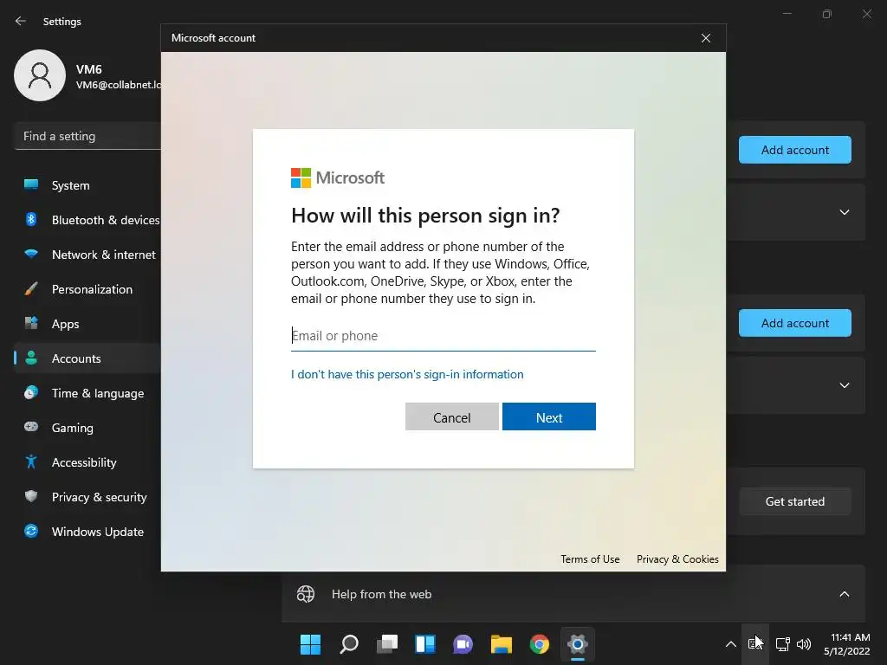Click the Settings gear taskbar icon
Image resolution: width=887 pixels, height=665 pixels.
click(578, 644)
